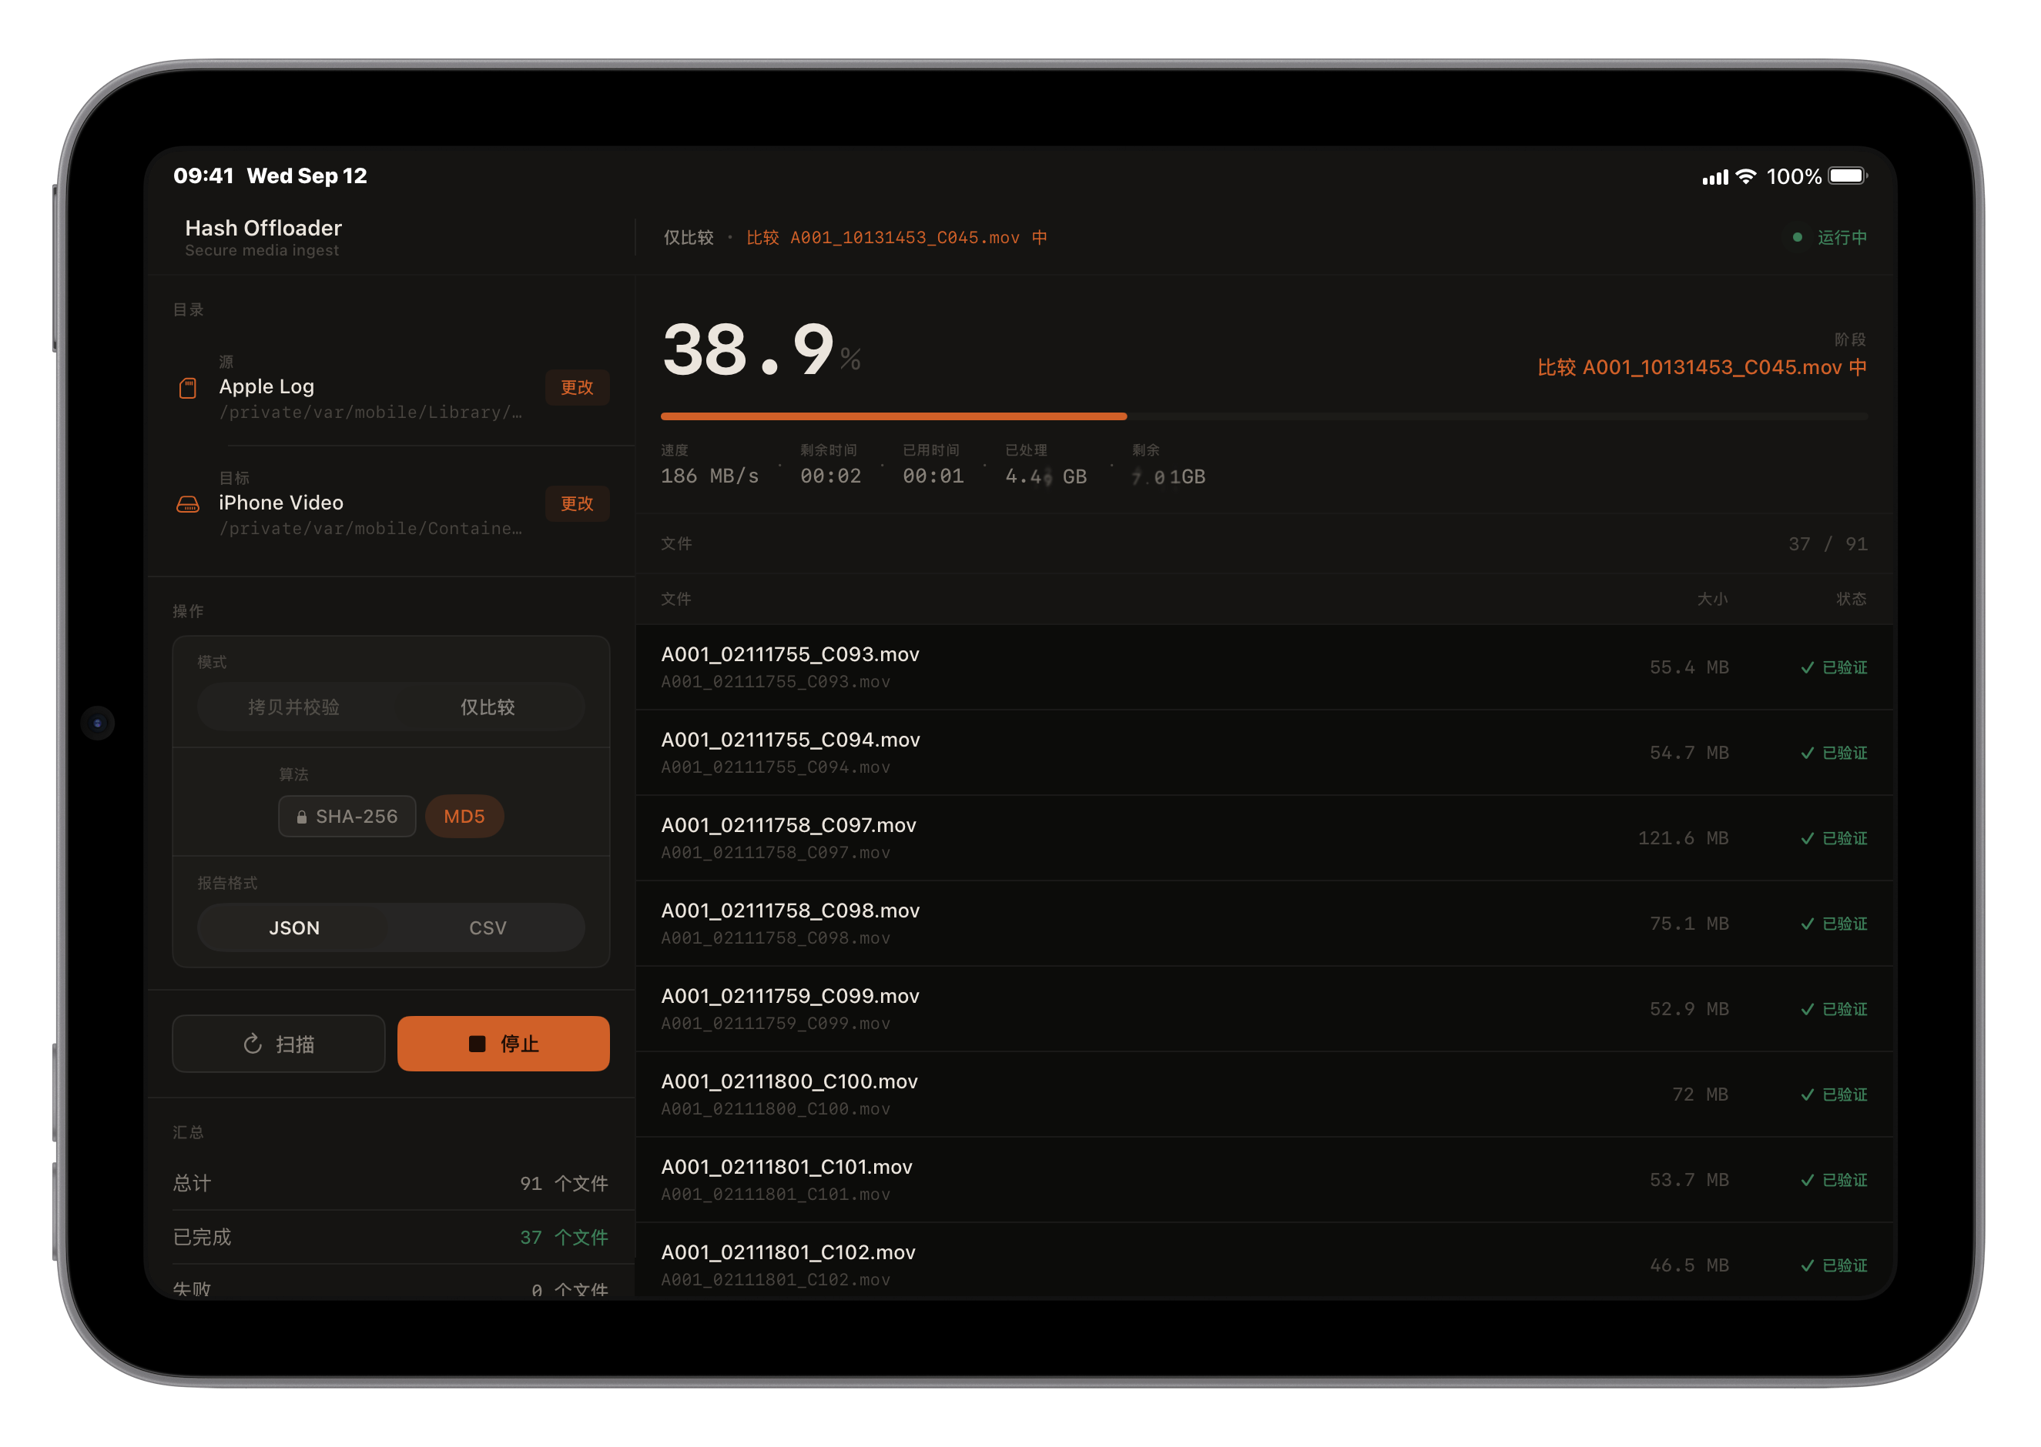The image size is (2041, 1447).
Task: Click the 总计 91 个文件 summary row
Action: click(x=390, y=1184)
